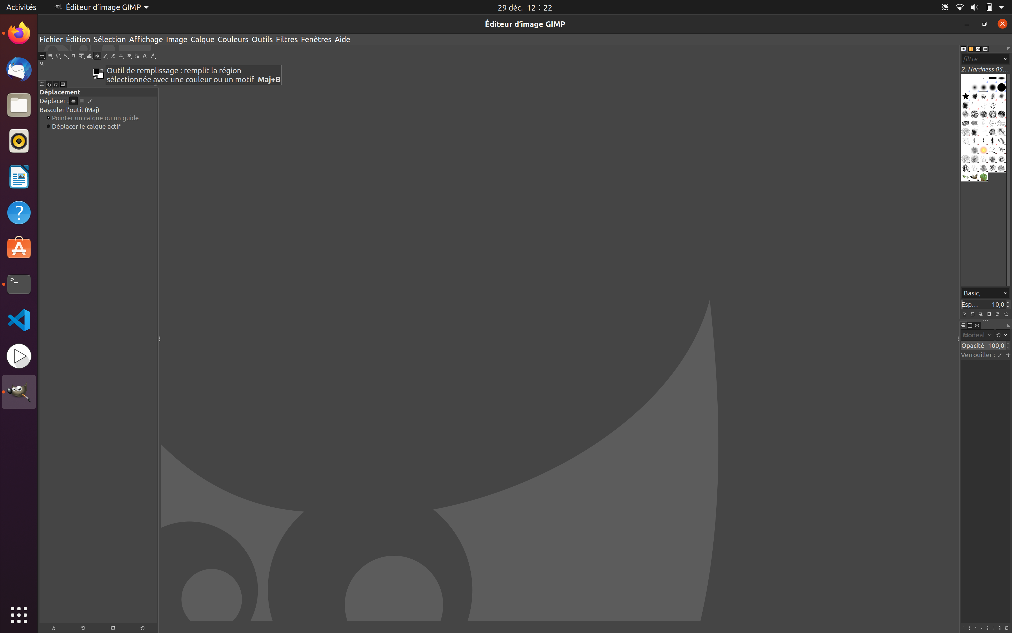The width and height of the screenshot is (1012, 633).
Task: Open the Calque menu
Action: [x=202, y=39]
